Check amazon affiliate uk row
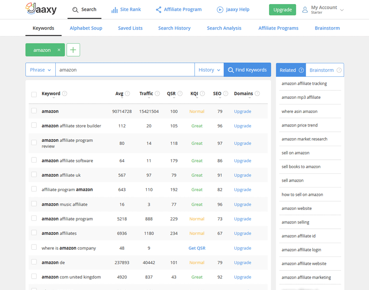Screen dimensions: 369x290 coord(34,174)
